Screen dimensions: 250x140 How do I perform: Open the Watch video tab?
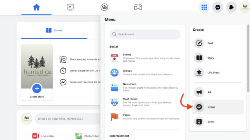coord(70,7)
